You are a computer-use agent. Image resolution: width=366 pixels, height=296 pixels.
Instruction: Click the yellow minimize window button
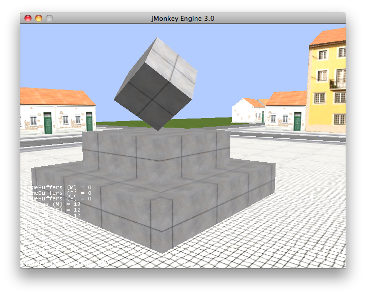[x=38, y=18]
